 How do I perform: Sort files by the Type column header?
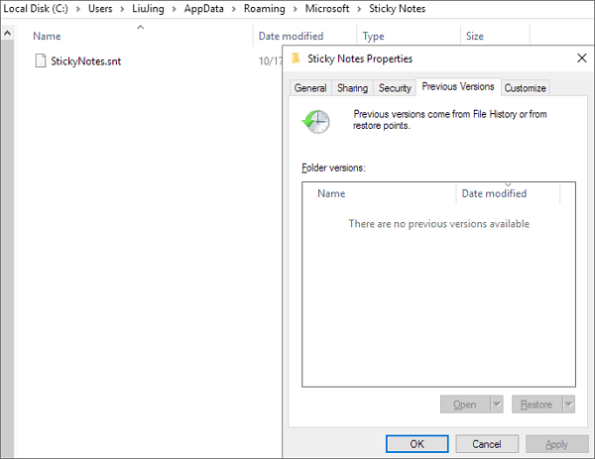click(374, 36)
